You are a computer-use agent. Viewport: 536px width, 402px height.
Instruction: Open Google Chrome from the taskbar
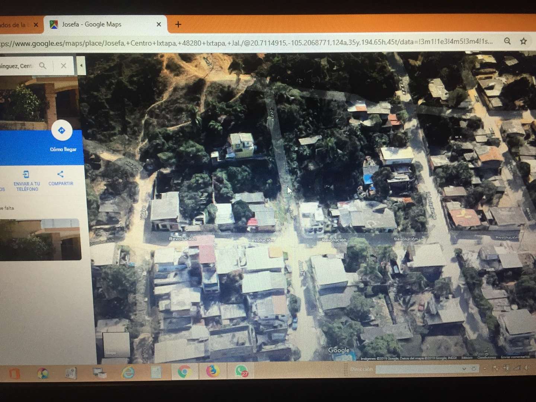pyautogui.click(x=184, y=371)
